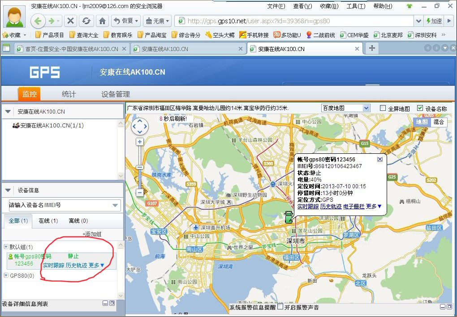Click the user avatar icon

[14, 17]
